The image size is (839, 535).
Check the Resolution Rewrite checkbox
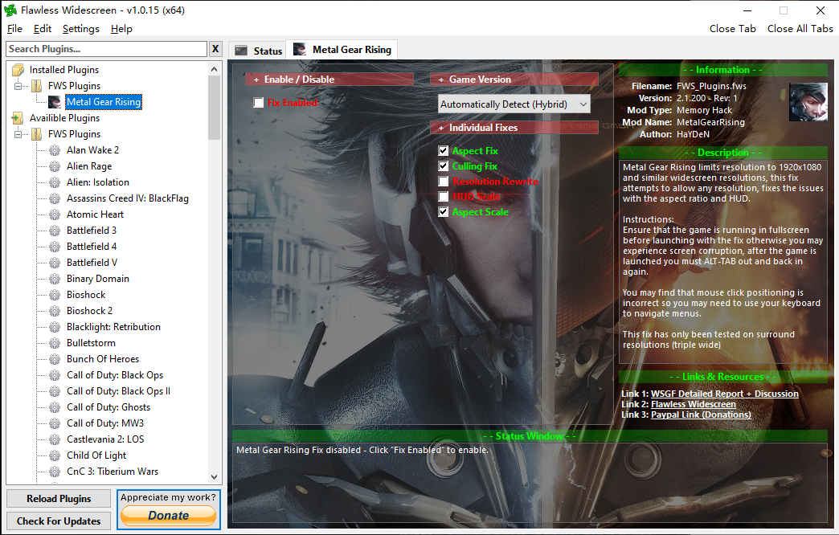(443, 182)
